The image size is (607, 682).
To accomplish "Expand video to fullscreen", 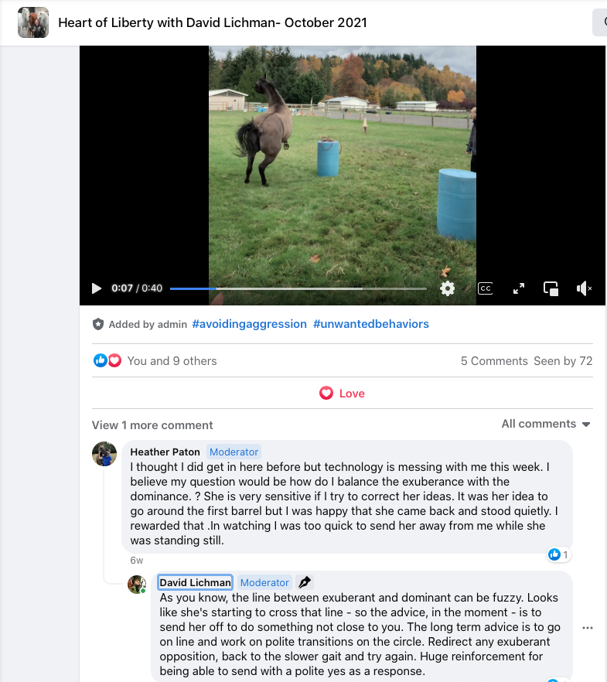I will click(x=518, y=288).
